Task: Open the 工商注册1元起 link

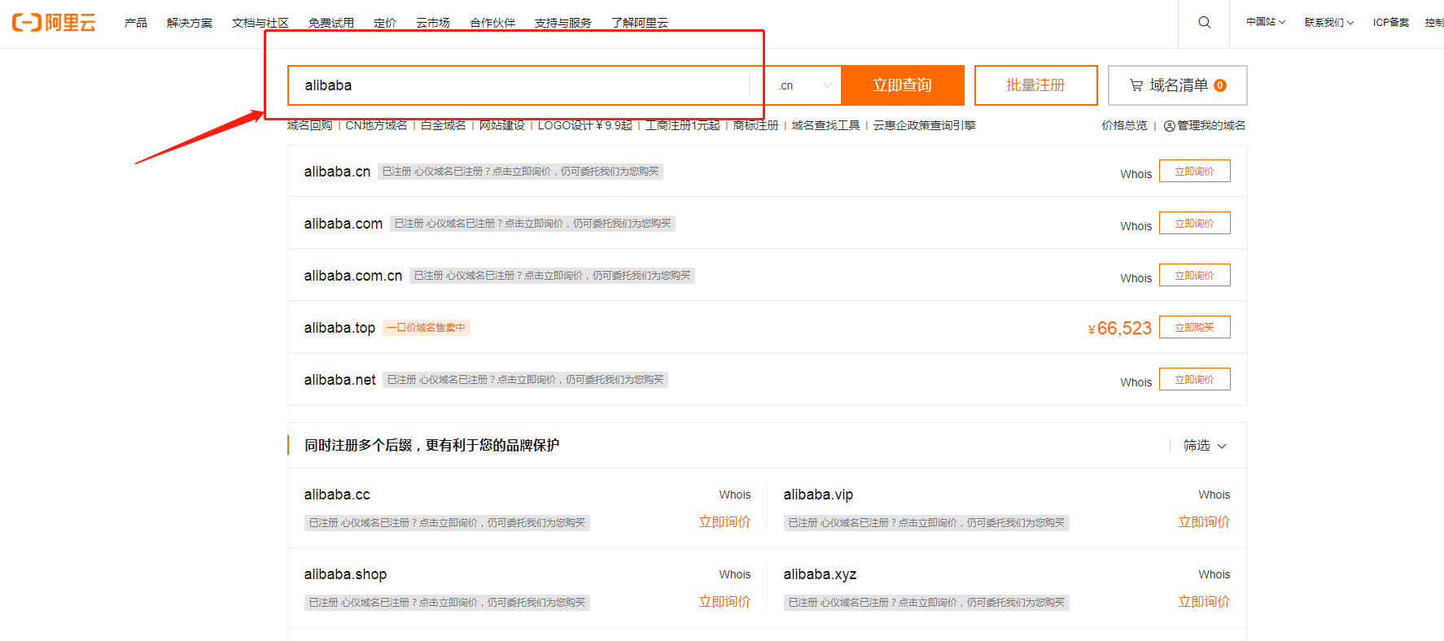Action: tap(683, 125)
